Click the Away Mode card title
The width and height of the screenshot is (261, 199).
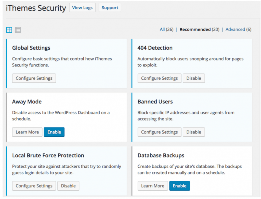[27, 102]
